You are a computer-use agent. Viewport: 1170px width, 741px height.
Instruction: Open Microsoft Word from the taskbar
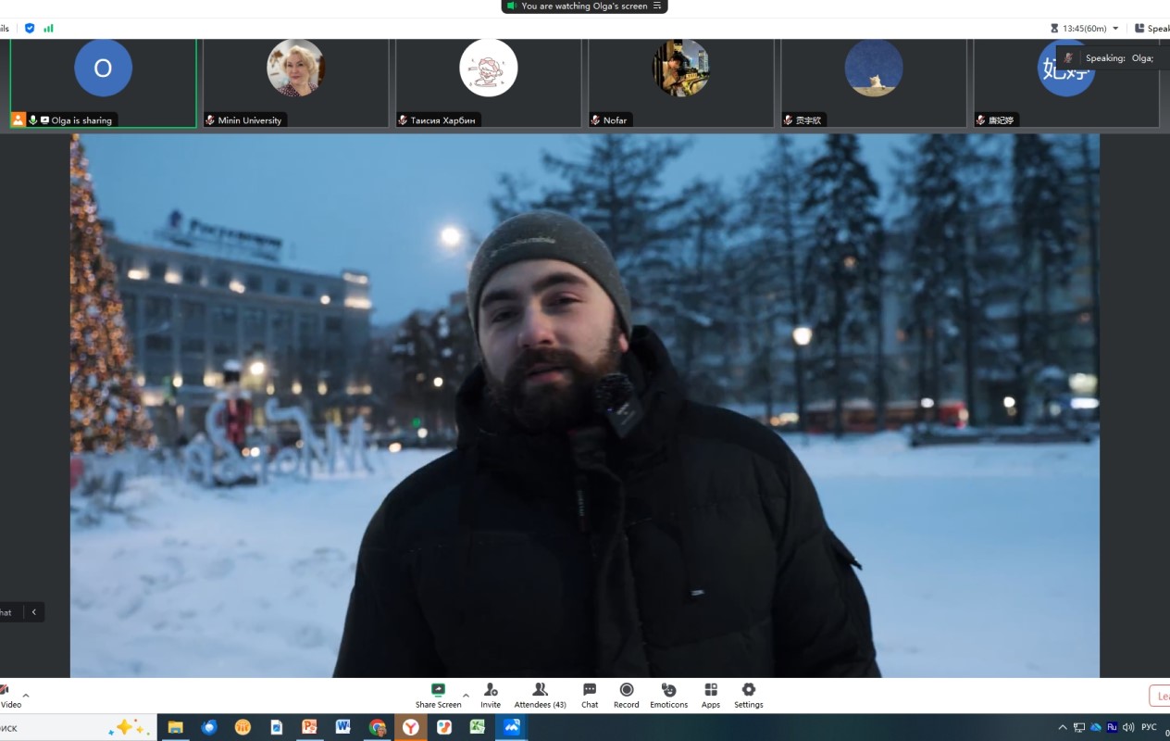(343, 727)
